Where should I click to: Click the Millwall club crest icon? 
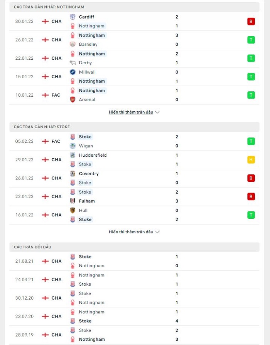point(73,72)
